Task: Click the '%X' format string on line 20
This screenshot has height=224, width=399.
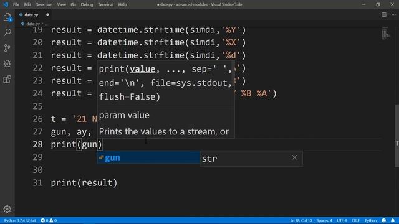Action: click(x=231, y=42)
